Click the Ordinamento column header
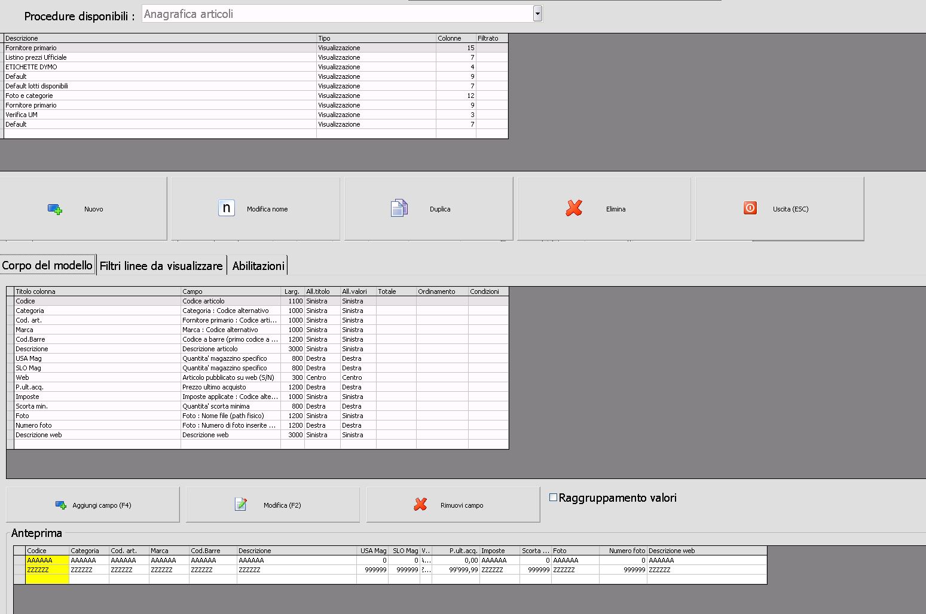Screen dimensions: 926x614 tap(442, 291)
